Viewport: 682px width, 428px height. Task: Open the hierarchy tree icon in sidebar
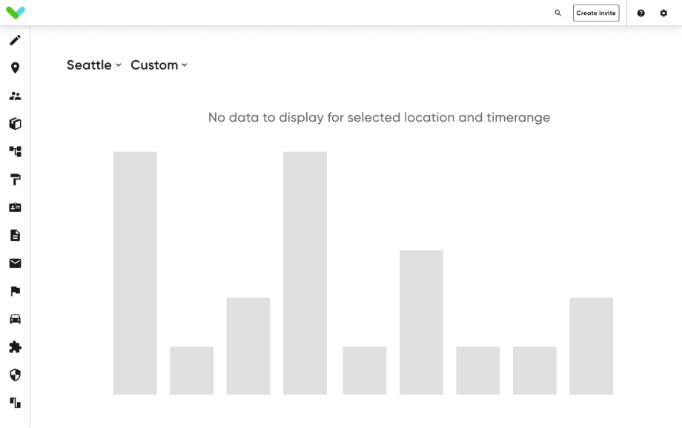point(15,151)
